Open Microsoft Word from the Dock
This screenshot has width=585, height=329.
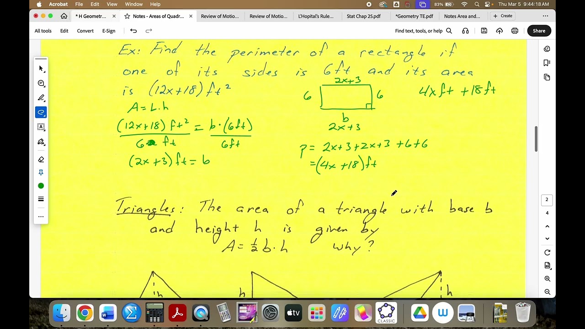click(x=108, y=313)
